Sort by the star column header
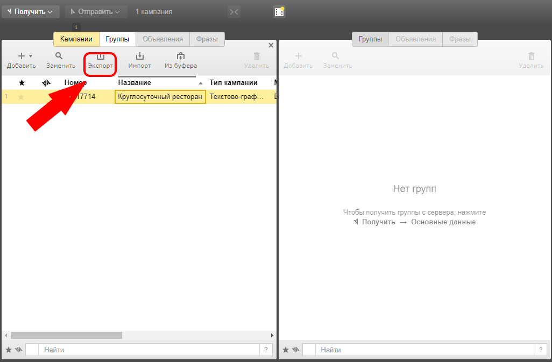The image size is (552, 362). (x=22, y=83)
